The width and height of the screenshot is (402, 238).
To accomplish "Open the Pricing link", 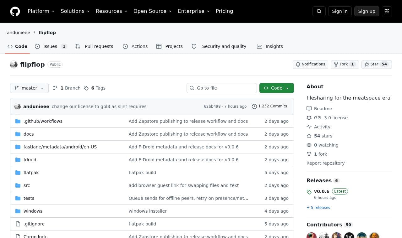I will 224,11.
